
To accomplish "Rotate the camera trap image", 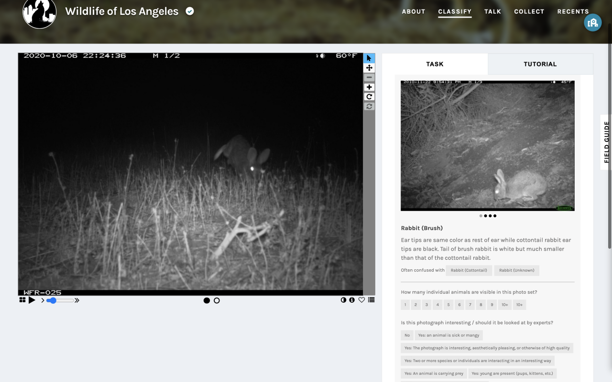I will coord(369,96).
